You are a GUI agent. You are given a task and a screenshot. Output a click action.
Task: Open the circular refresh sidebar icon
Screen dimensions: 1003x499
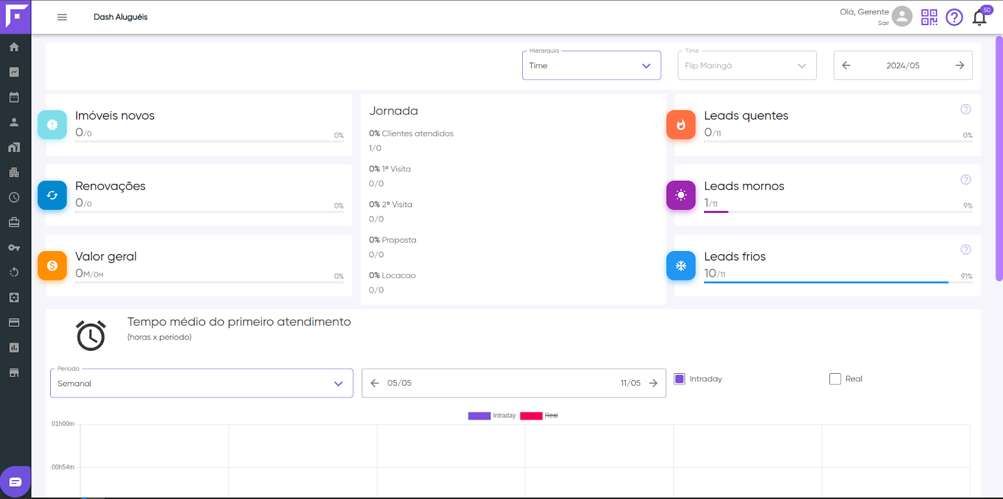pyautogui.click(x=14, y=272)
